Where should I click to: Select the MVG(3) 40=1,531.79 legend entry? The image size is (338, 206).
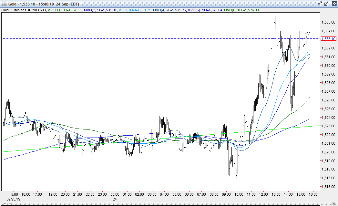pyautogui.click(x=135, y=10)
